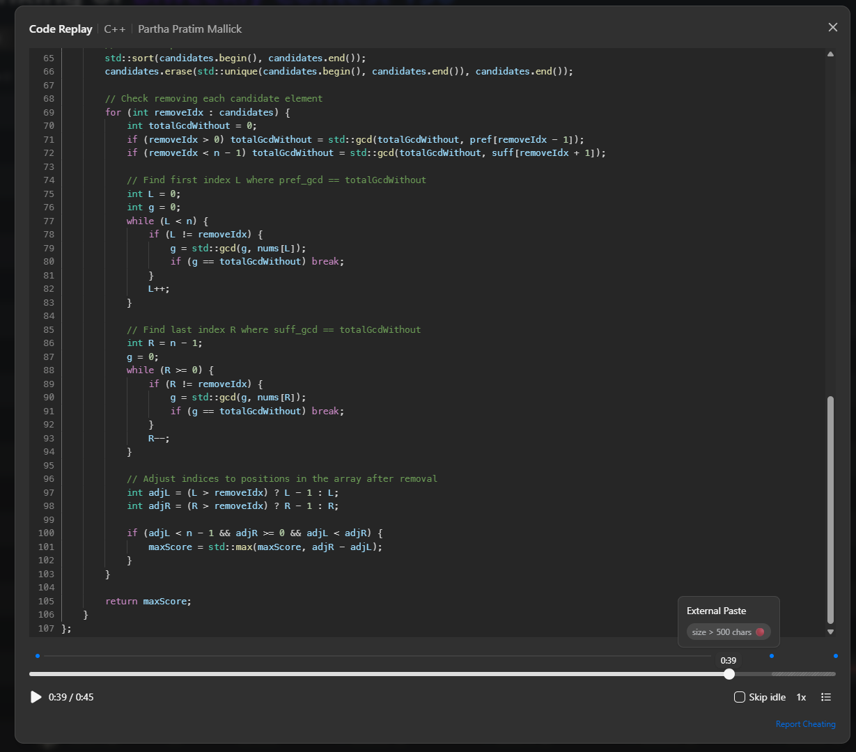Click line 69 'for (int removeIdx : candidates)'
The height and width of the screenshot is (752, 856).
pyautogui.click(x=196, y=112)
